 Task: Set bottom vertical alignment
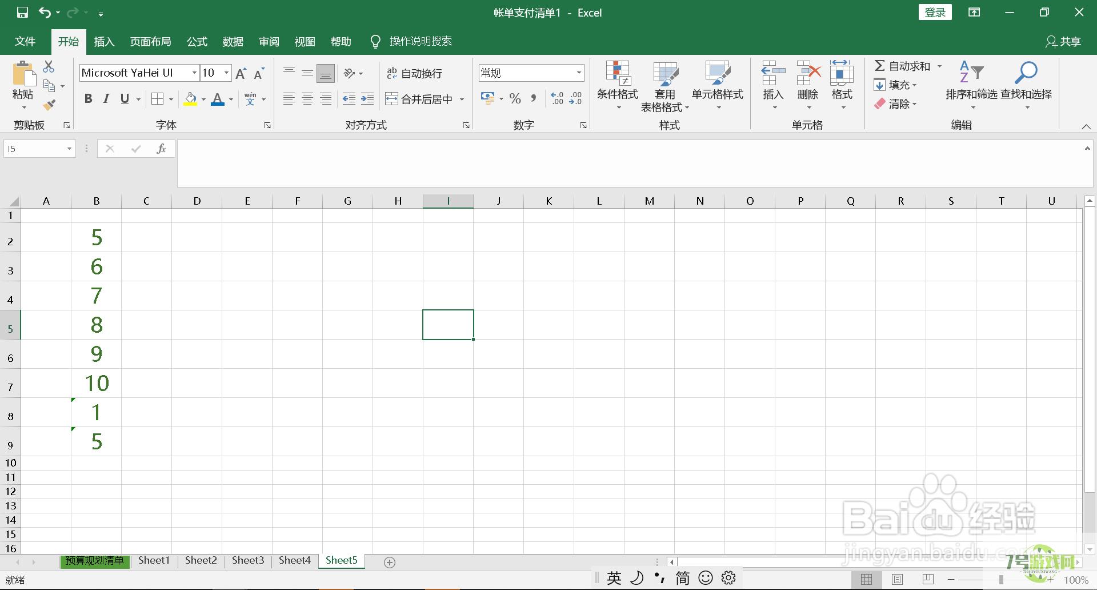(x=326, y=73)
